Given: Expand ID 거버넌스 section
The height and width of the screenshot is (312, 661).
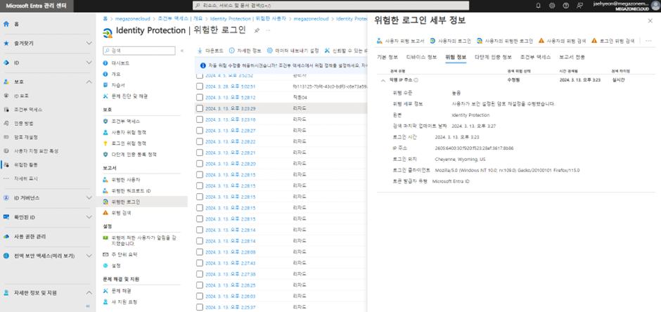Looking at the screenshot, I should [x=89, y=197].
